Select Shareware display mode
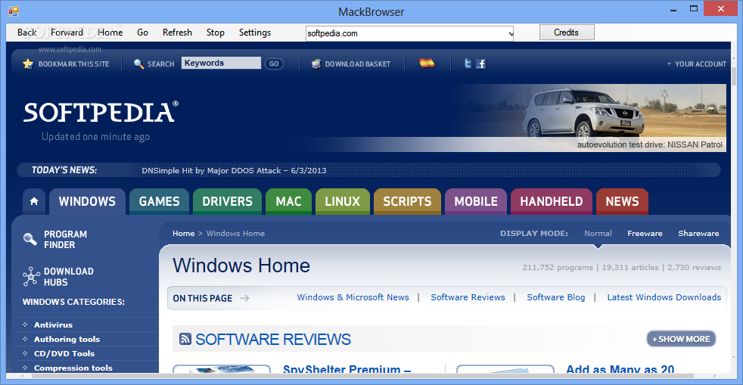743x385 pixels. pyautogui.click(x=698, y=234)
